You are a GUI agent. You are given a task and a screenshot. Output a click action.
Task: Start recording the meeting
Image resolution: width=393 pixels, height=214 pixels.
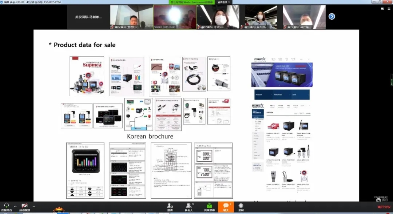point(241,207)
